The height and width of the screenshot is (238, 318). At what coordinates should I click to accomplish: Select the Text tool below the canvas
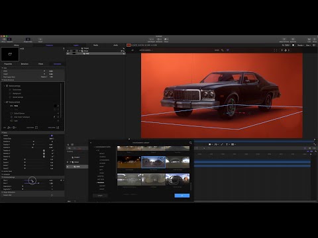tap(227, 144)
